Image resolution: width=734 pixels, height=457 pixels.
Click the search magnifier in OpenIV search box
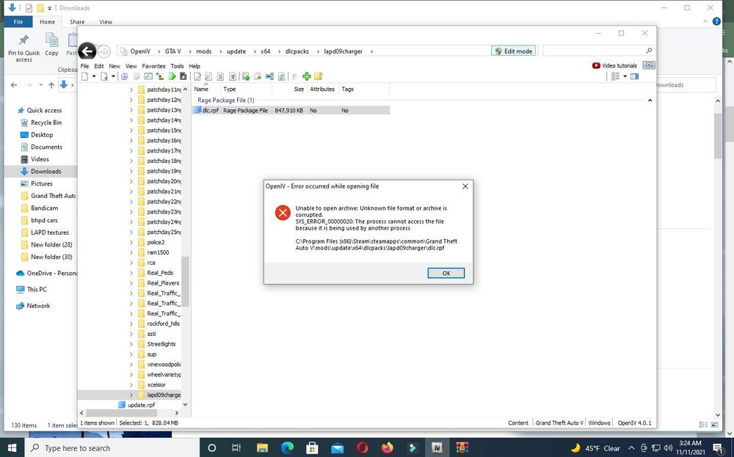[x=649, y=51]
